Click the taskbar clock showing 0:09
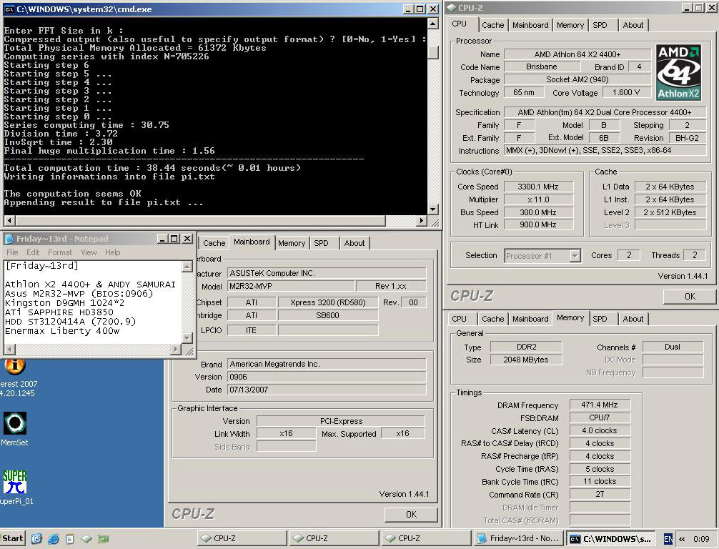Viewport: 719px width, 549px height. point(701,539)
